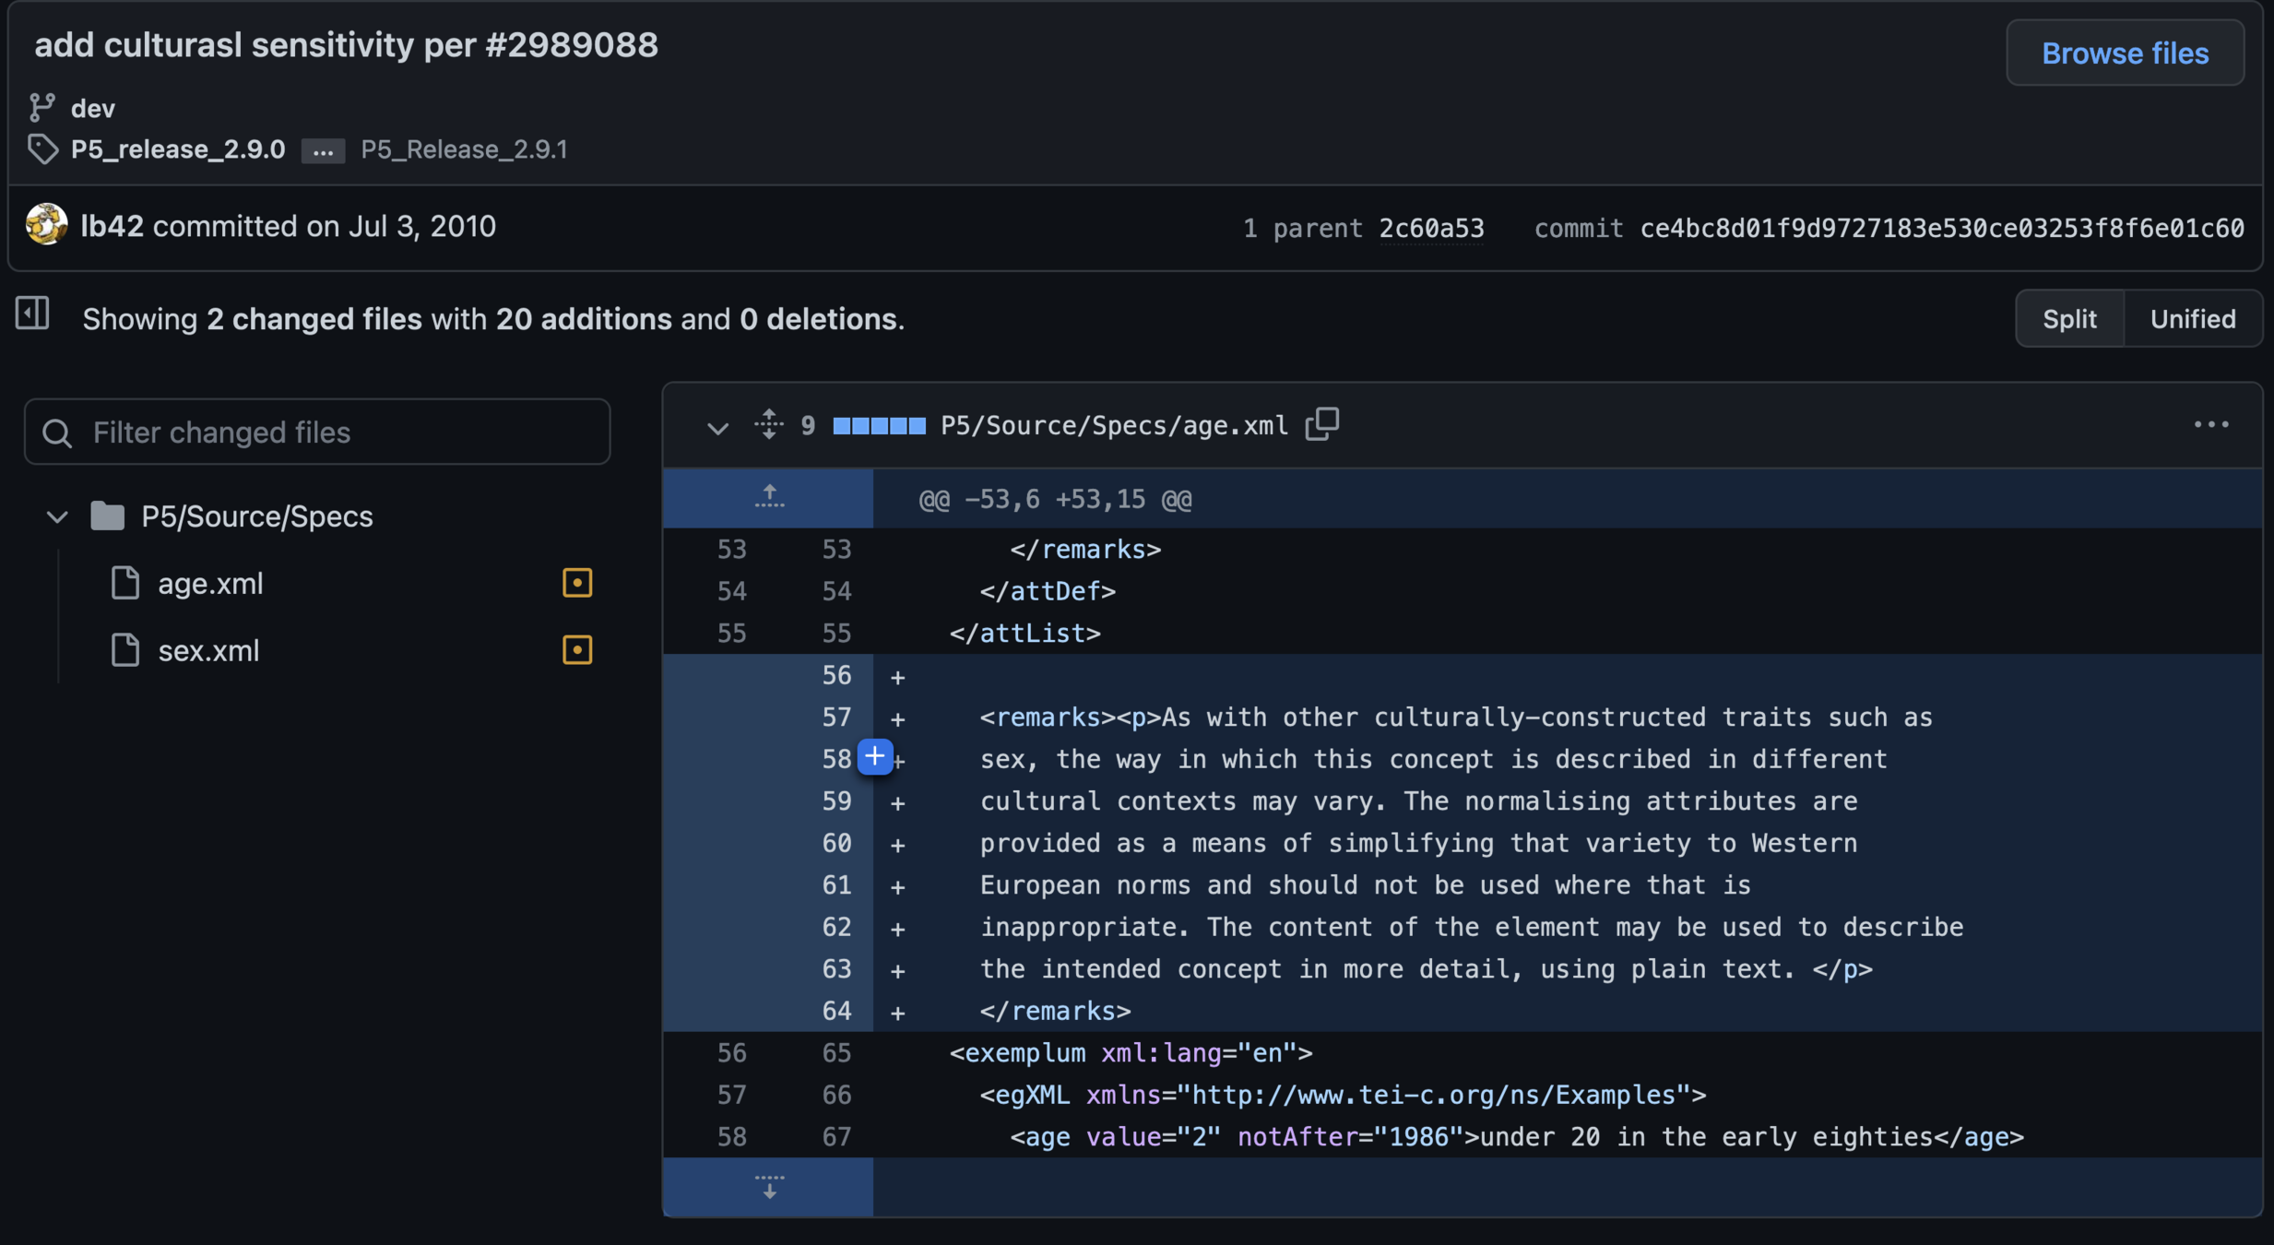The height and width of the screenshot is (1245, 2274).
Task: Select sex.xml in file tree
Action: pyautogui.click(x=208, y=650)
